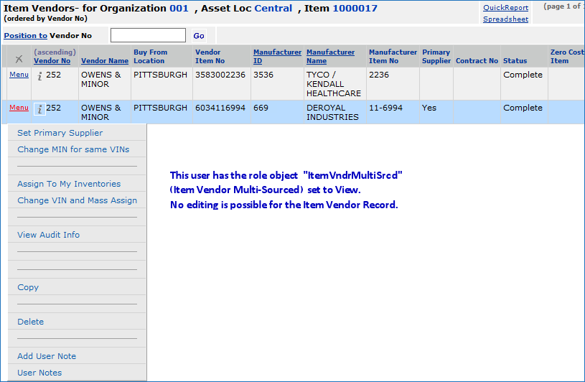The width and height of the screenshot is (585, 382).
Task: Select Change MIN for same VINs
Action: 72,149
